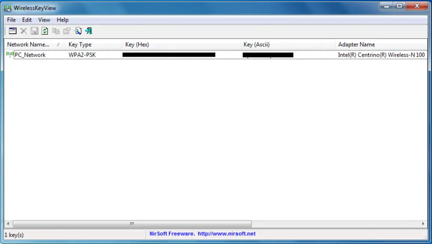This screenshot has height=244, width=432.
Task: Select the PC_Network row
Action: point(30,55)
